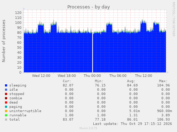This screenshot has height=132, width=177.
Task: Click the 'dead' legend label
Action: coord(14,102)
